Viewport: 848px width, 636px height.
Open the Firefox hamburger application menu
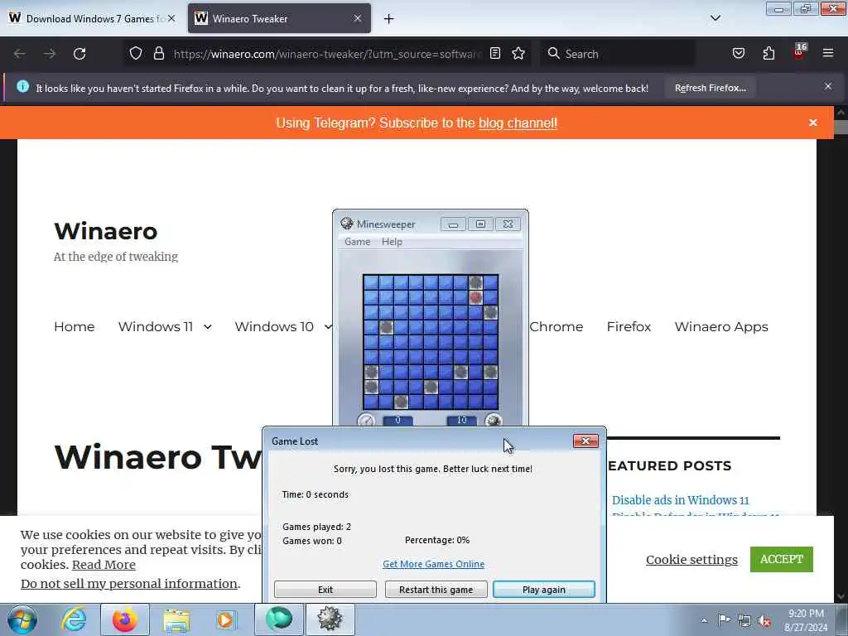[828, 53]
